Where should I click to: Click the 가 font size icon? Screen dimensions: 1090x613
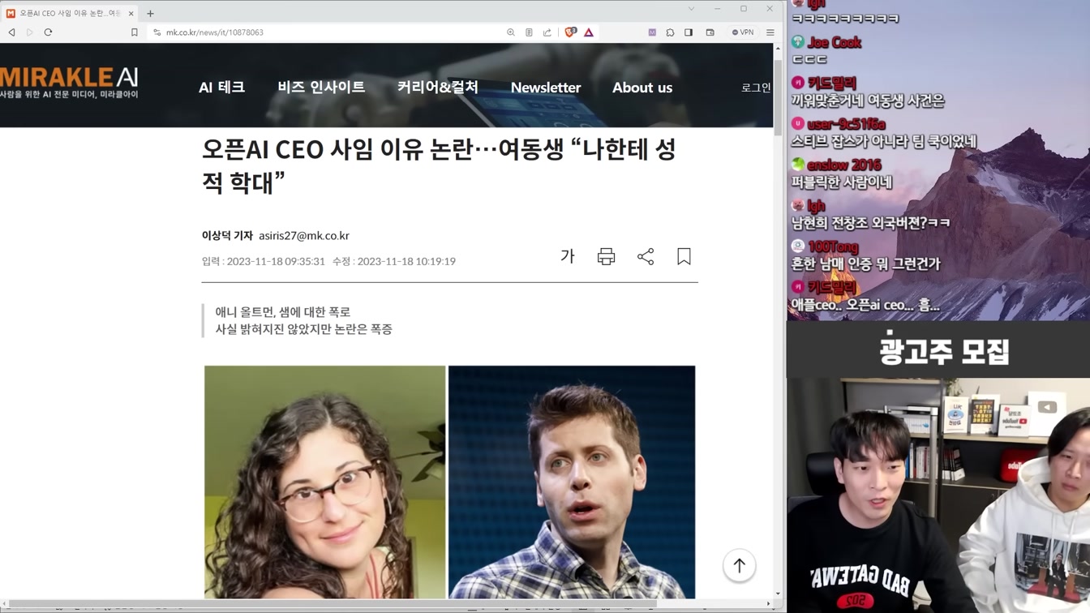click(x=568, y=256)
